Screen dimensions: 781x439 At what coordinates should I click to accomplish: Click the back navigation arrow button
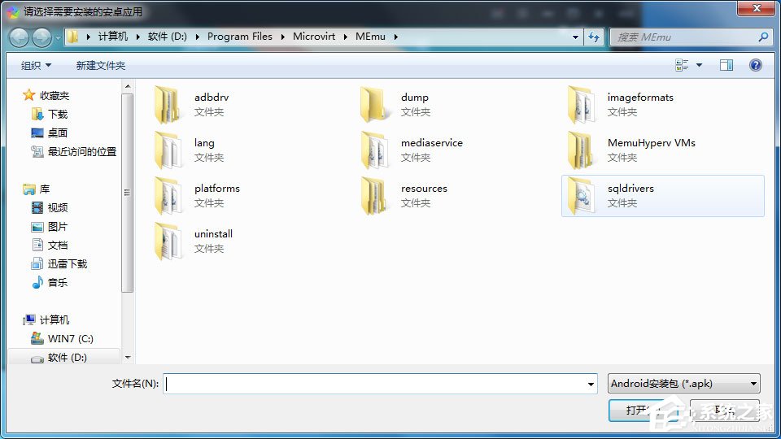[x=19, y=37]
